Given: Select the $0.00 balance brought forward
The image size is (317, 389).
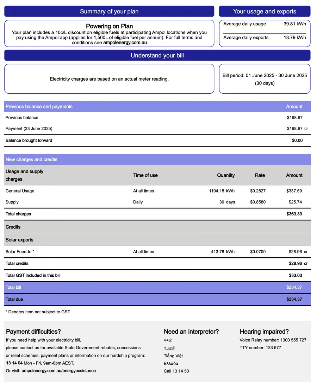Looking at the screenshot, I should tap(297, 140).
